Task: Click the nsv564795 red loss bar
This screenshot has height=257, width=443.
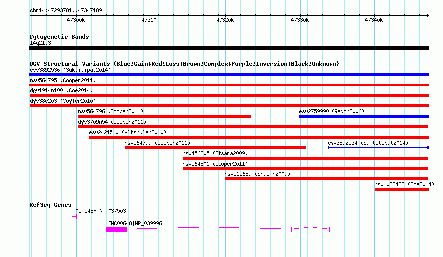Action: pyautogui.click(x=229, y=85)
